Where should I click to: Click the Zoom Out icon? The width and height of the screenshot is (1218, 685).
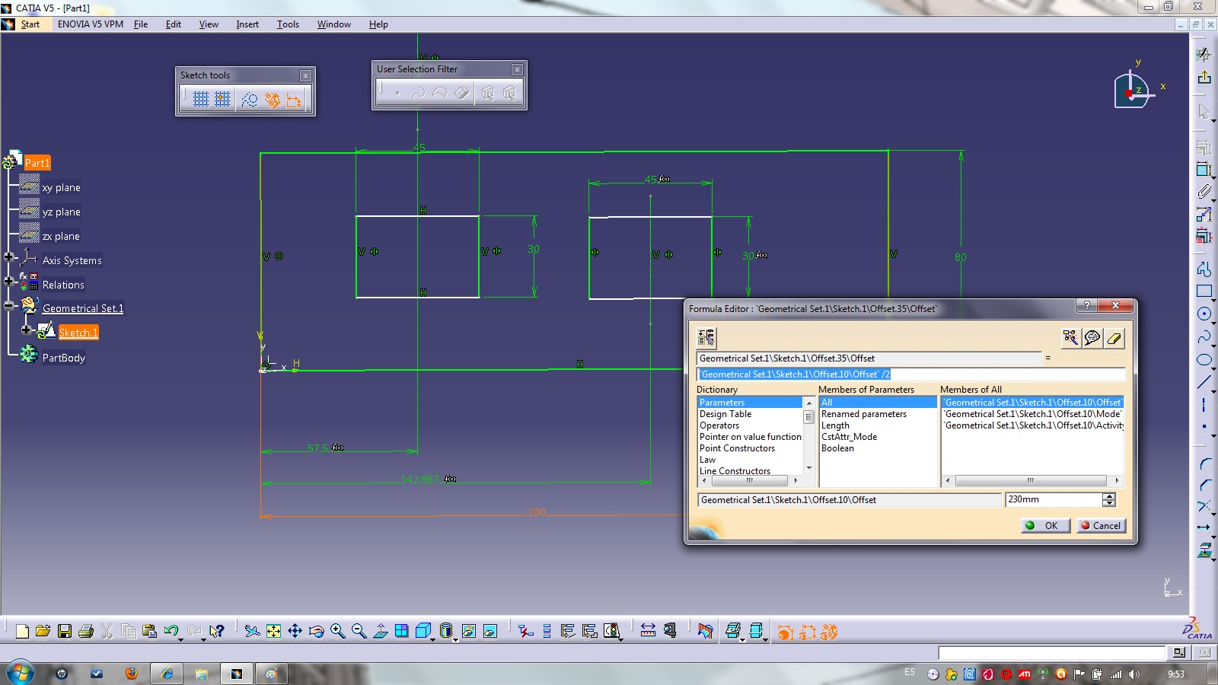pos(359,631)
